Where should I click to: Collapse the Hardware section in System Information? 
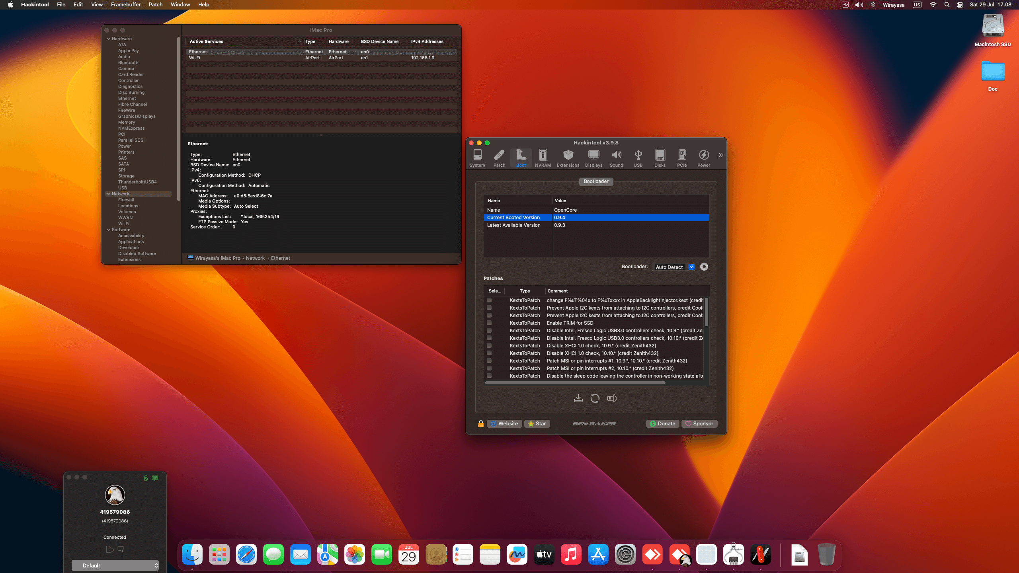109,39
